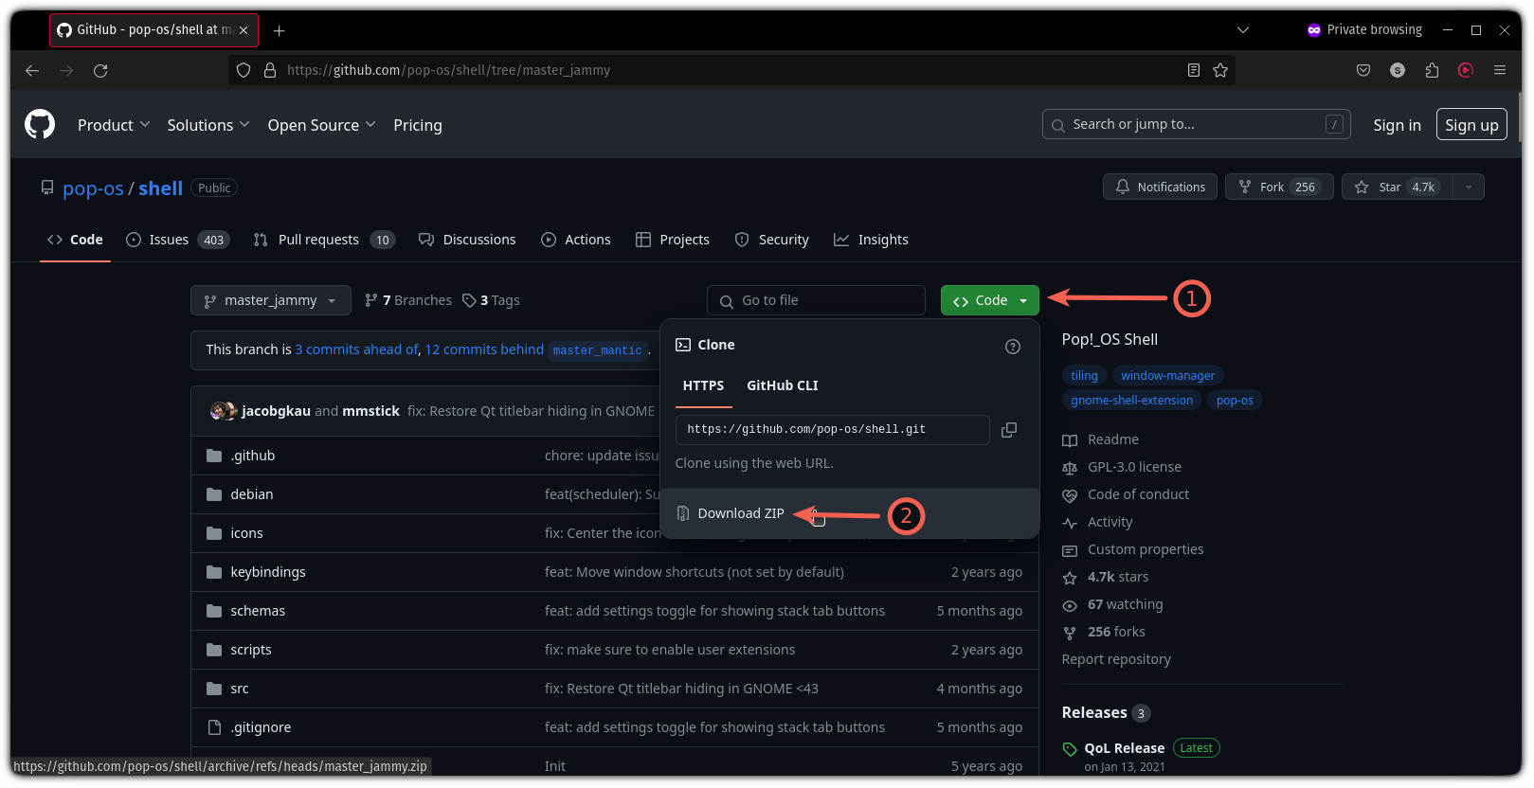The width and height of the screenshot is (1534, 788).
Task: Toggle reader view icon in address bar
Action: point(1194,70)
